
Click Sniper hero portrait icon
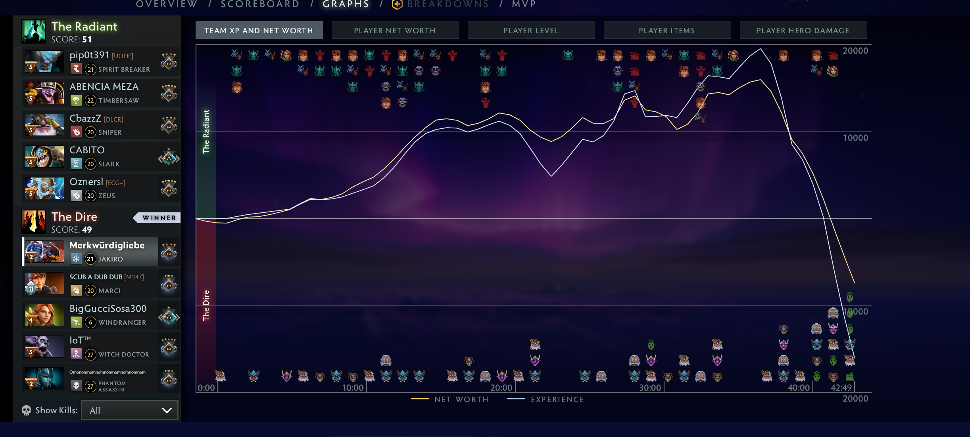(44, 125)
